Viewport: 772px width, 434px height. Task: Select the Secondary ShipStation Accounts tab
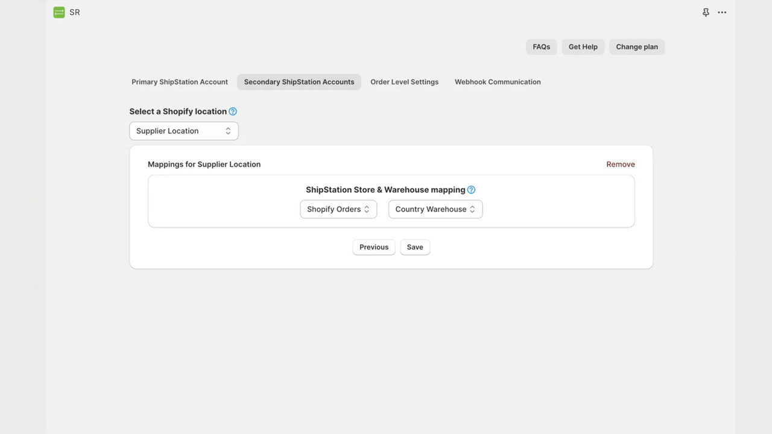299,82
